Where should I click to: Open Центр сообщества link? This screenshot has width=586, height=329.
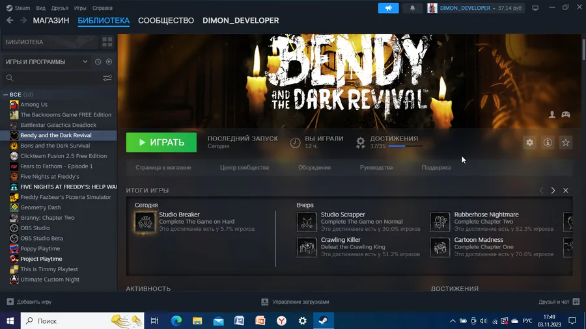[244, 168]
